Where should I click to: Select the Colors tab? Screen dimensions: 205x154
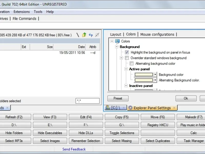(131, 34)
